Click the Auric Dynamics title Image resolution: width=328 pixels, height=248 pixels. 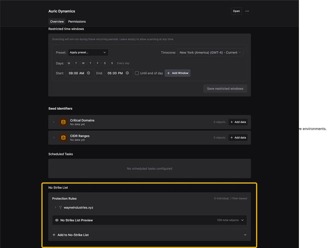coord(62,11)
